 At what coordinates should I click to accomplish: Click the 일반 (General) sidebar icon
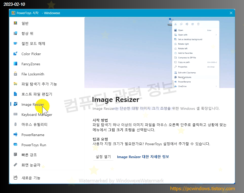click(x=15, y=23)
